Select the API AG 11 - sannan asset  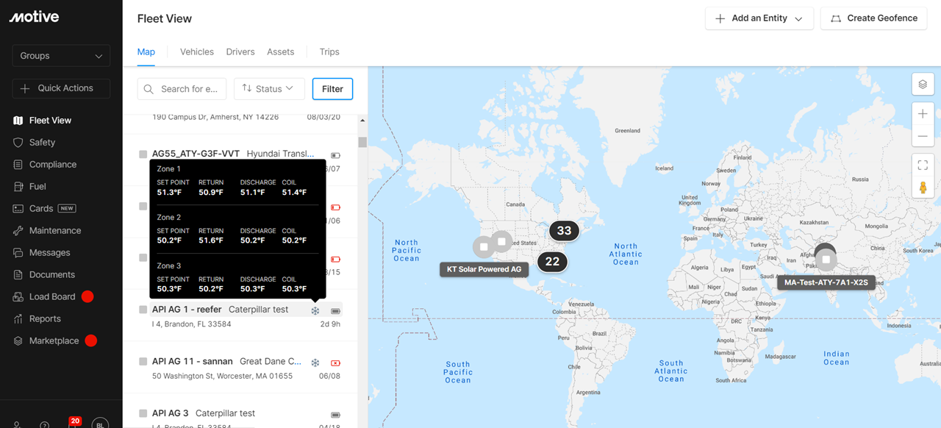pyautogui.click(x=192, y=361)
